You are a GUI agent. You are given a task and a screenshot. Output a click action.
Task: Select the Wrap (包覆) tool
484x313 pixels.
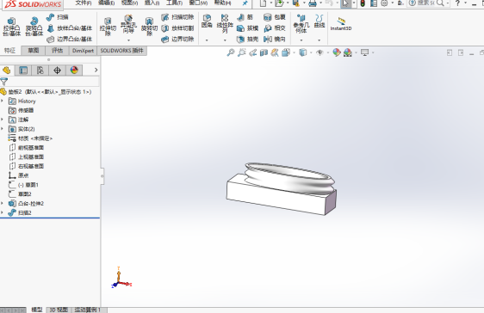(x=275, y=17)
